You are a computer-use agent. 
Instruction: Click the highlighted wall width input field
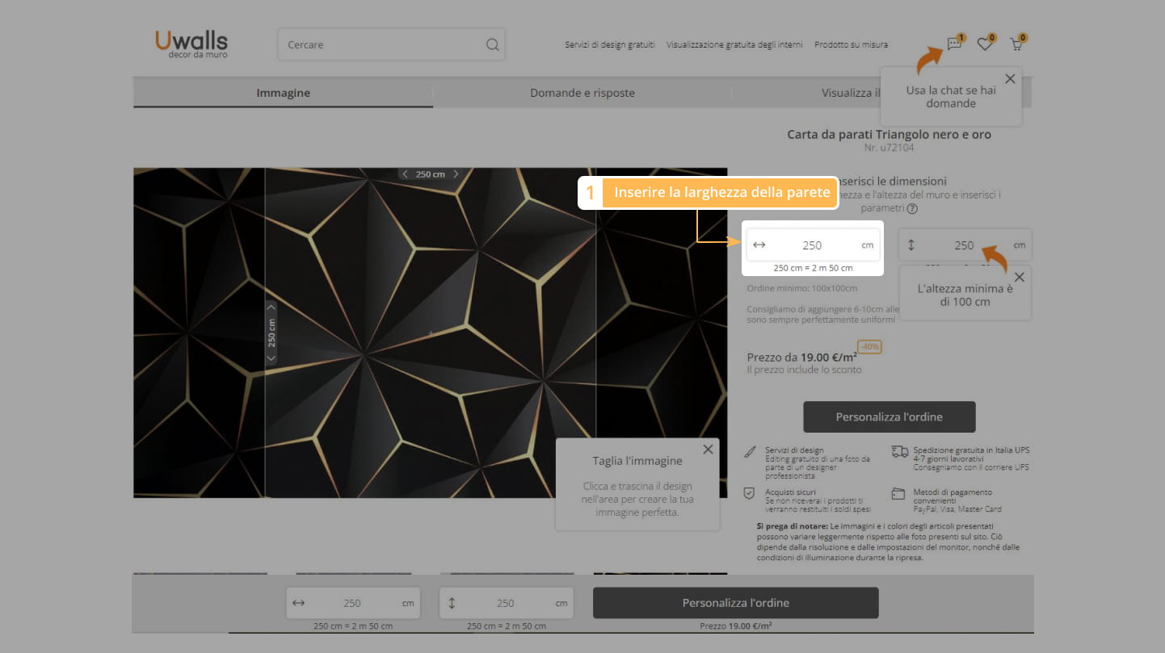coord(811,245)
